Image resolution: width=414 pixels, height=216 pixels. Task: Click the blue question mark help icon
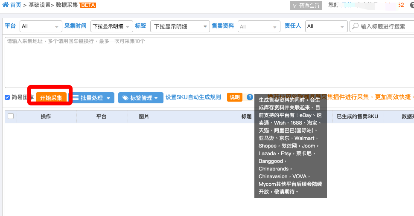[x=250, y=97]
